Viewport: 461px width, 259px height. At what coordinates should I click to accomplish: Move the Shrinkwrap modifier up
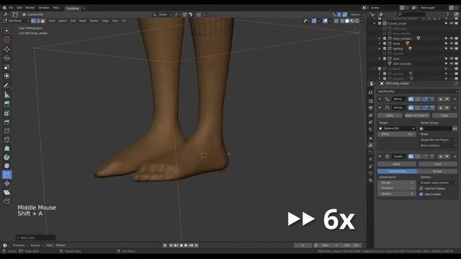tap(440, 108)
